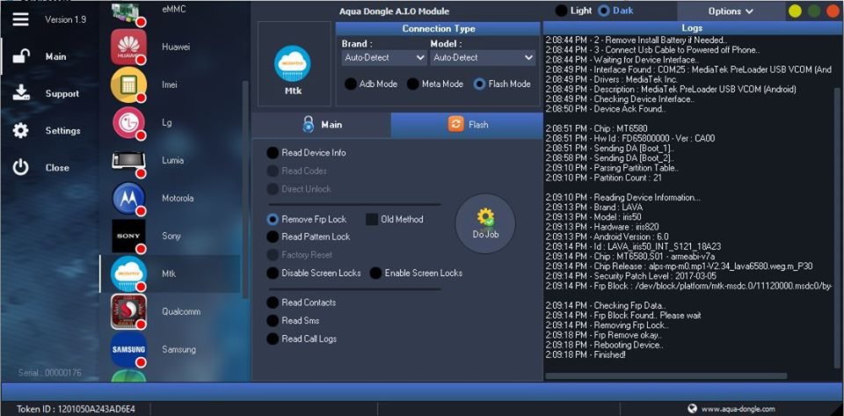844x416 pixels.
Task: Click the Version 1.9 label
Action: [x=65, y=20]
